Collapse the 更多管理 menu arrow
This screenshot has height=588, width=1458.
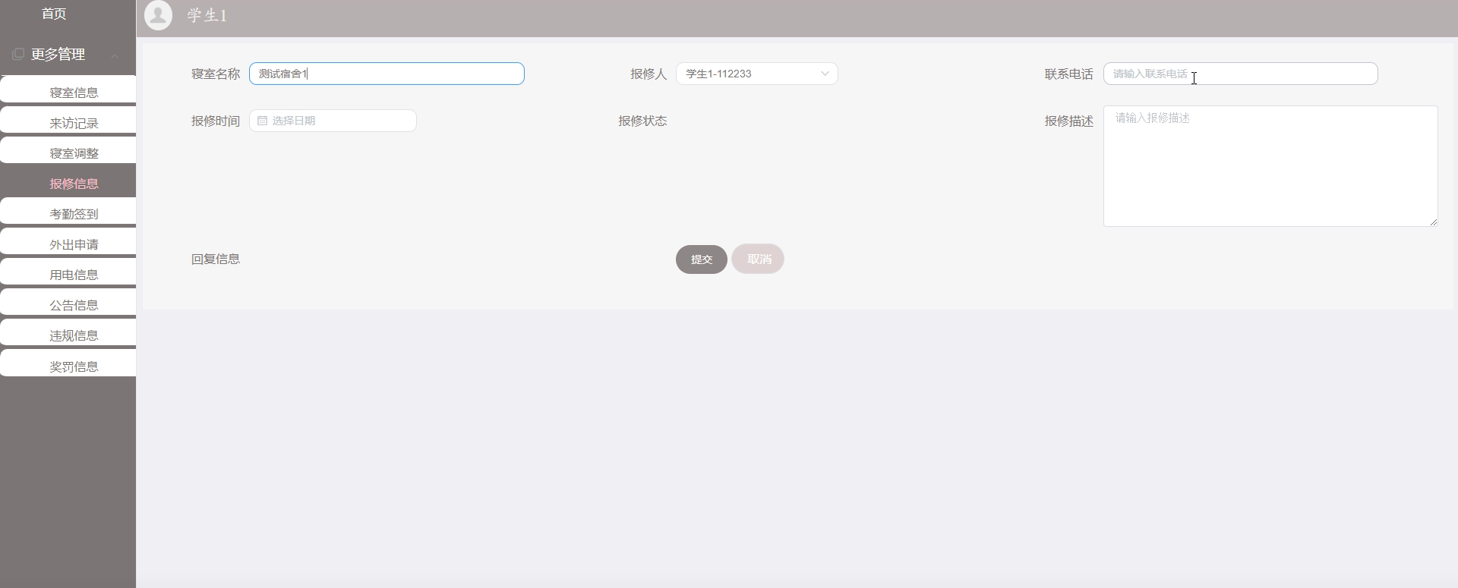tap(115, 55)
